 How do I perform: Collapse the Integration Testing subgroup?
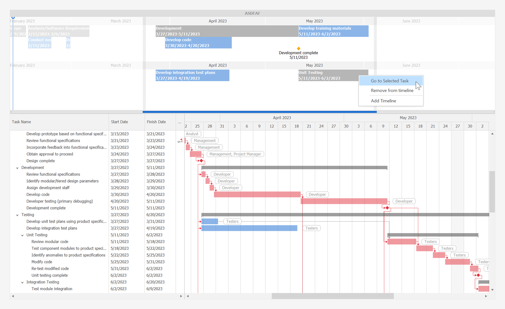(x=22, y=282)
